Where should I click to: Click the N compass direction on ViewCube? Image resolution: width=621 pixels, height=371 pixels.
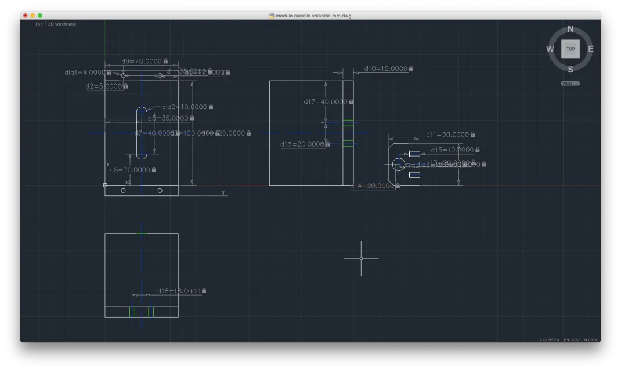[x=571, y=29]
